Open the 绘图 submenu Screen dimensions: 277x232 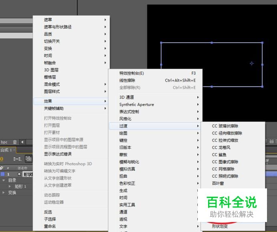[155, 133]
